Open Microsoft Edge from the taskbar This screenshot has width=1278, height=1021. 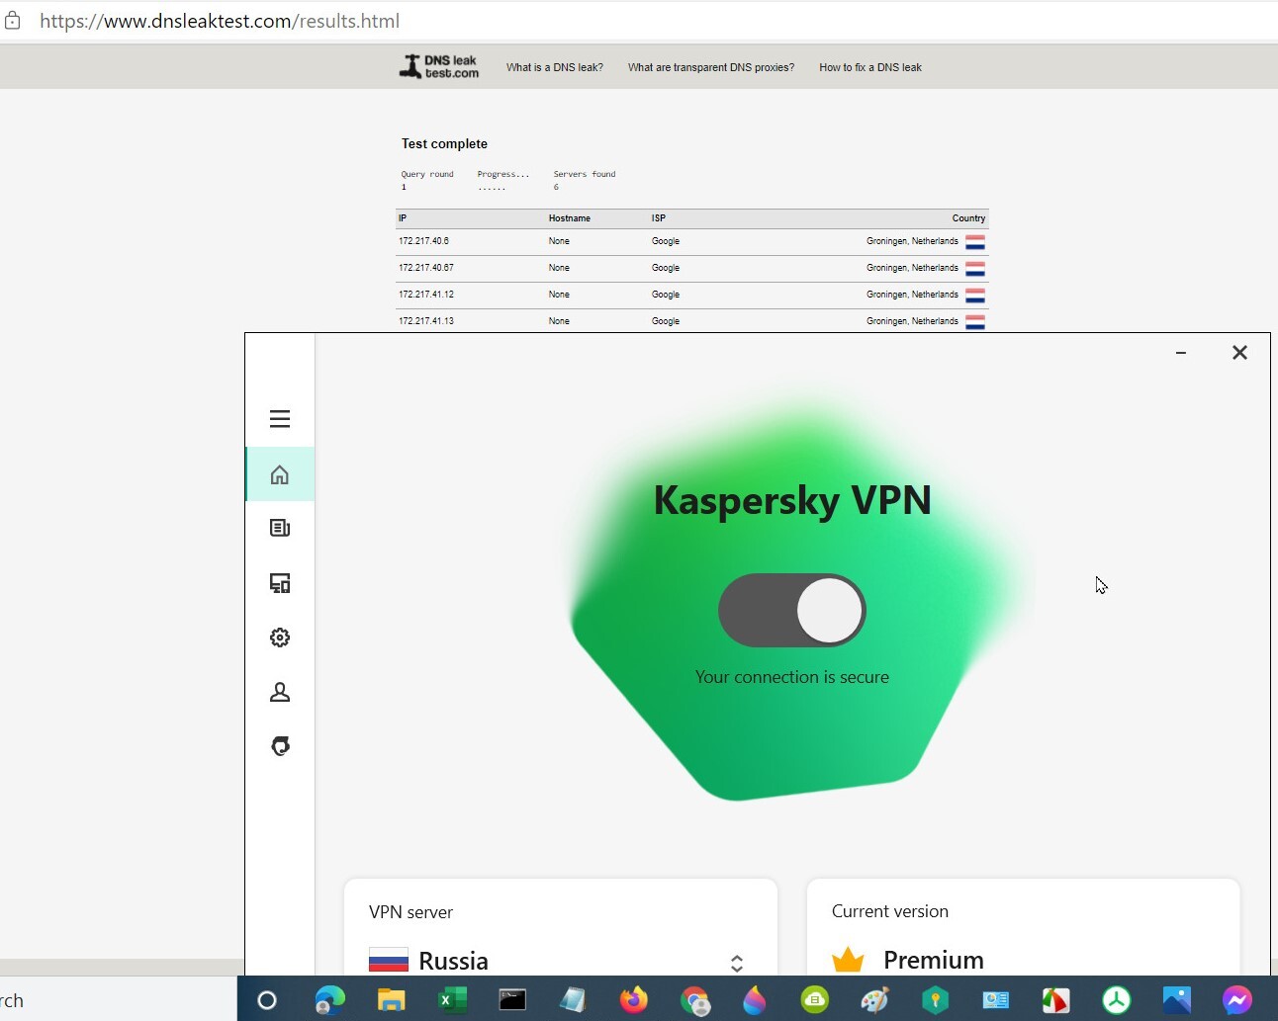tap(330, 1000)
